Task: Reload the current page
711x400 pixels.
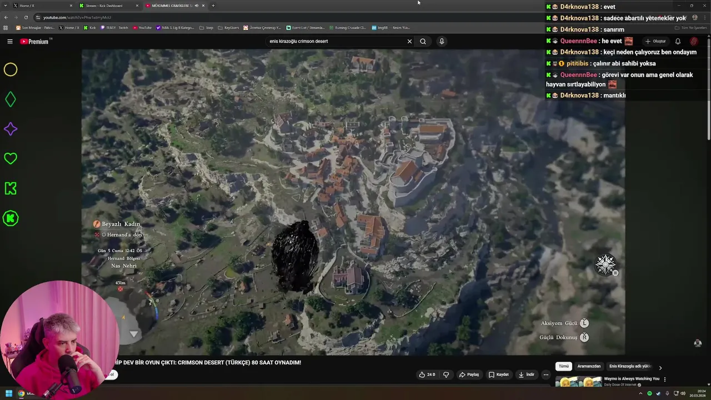Action: click(x=26, y=17)
